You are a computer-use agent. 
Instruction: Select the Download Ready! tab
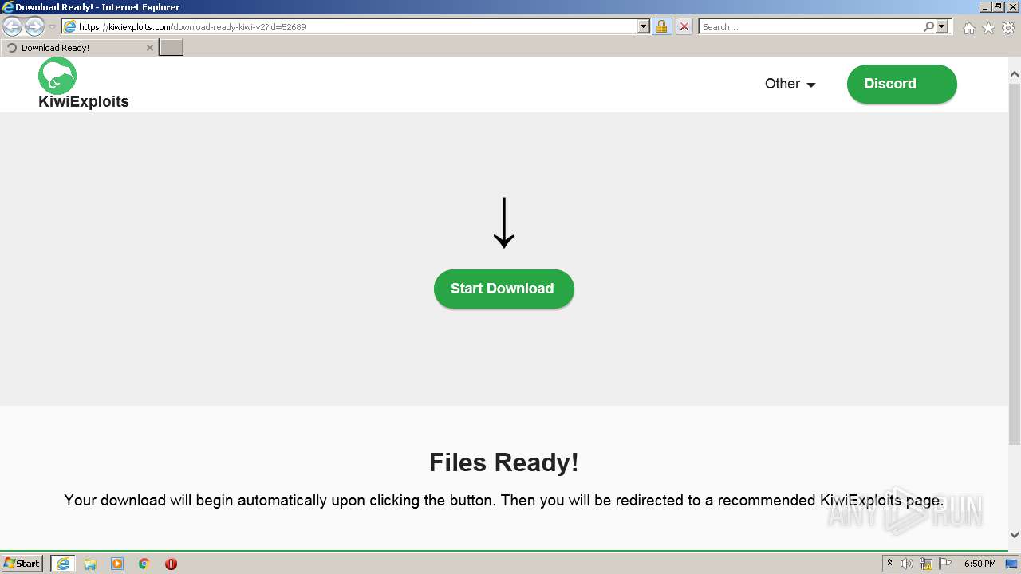pos(80,47)
